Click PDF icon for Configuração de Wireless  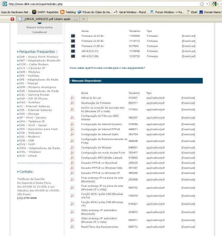[72, 147]
